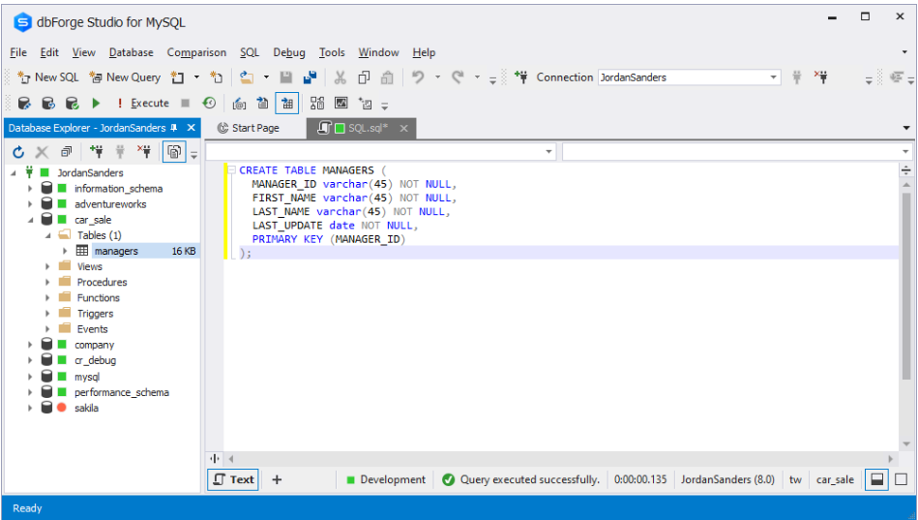Select the Procedures folder

[x=102, y=282]
